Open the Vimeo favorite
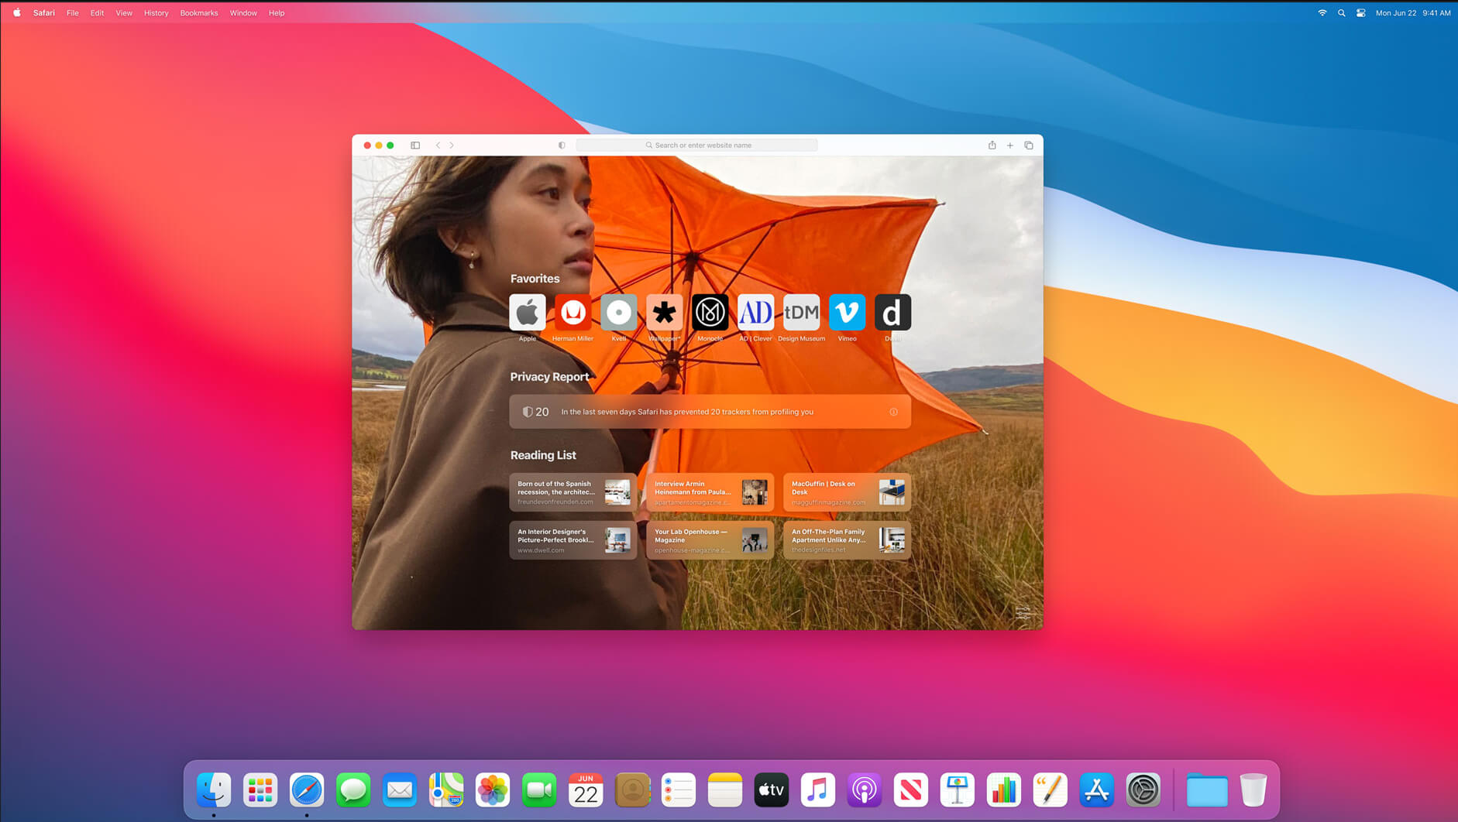Viewport: 1458px width, 822px height. (x=847, y=313)
